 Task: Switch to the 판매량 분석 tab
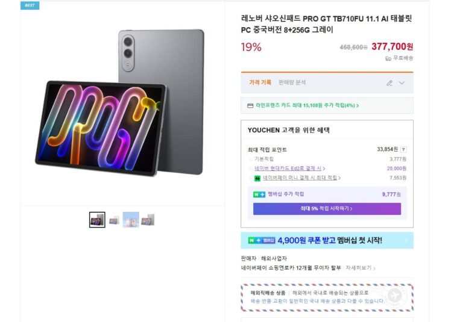(292, 82)
